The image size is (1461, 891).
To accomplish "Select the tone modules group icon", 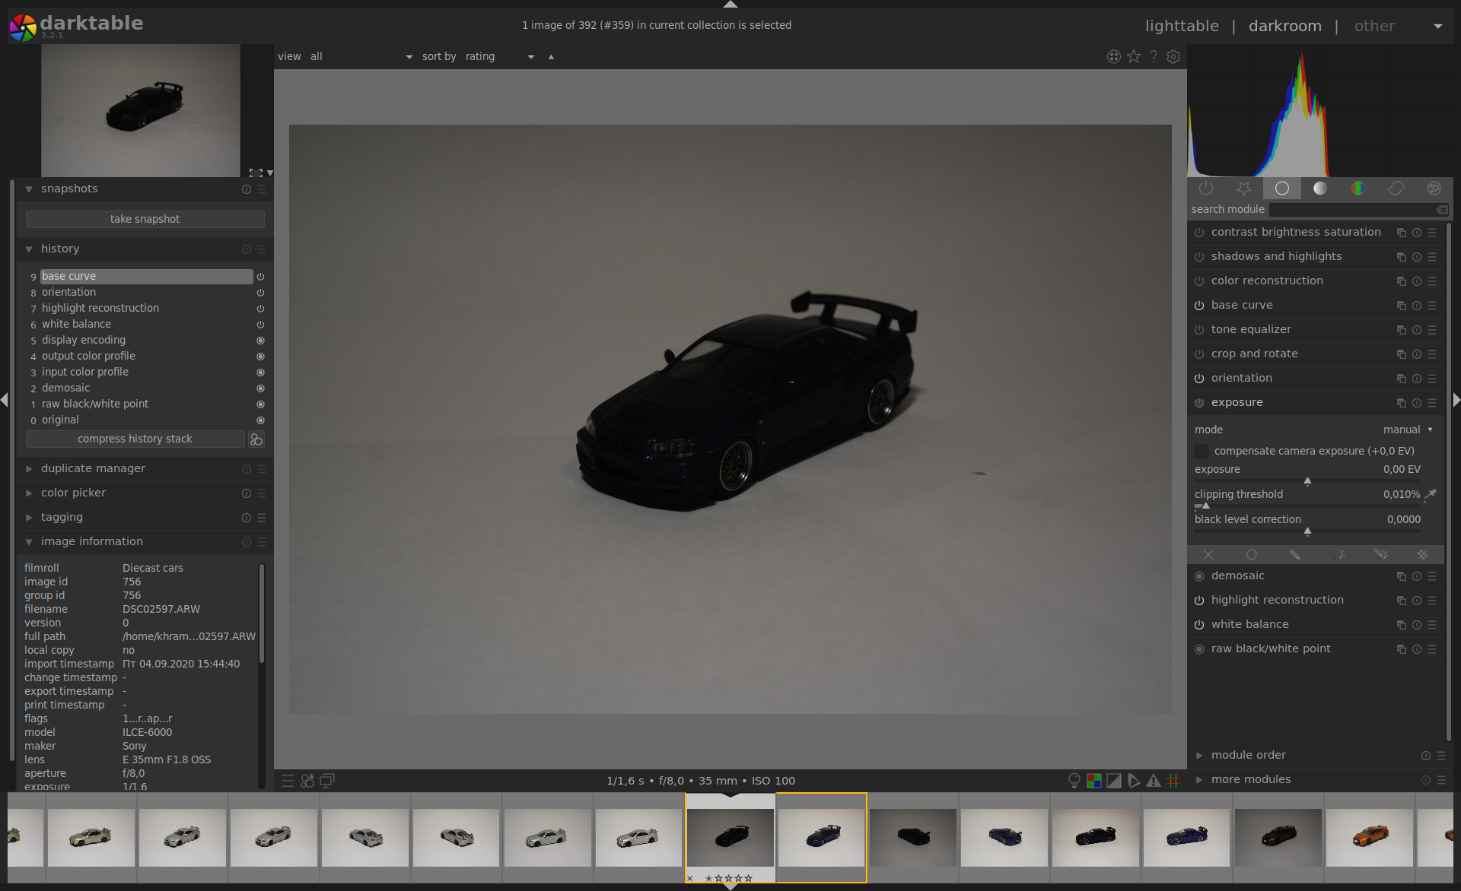I will [1320, 188].
